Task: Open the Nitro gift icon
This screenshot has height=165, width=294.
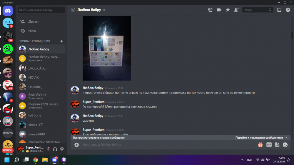Action: 260,145
